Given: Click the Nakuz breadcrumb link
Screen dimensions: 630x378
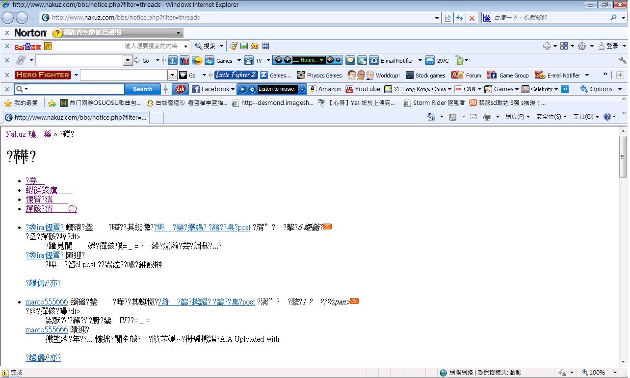Looking at the screenshot, I should 28,134.
